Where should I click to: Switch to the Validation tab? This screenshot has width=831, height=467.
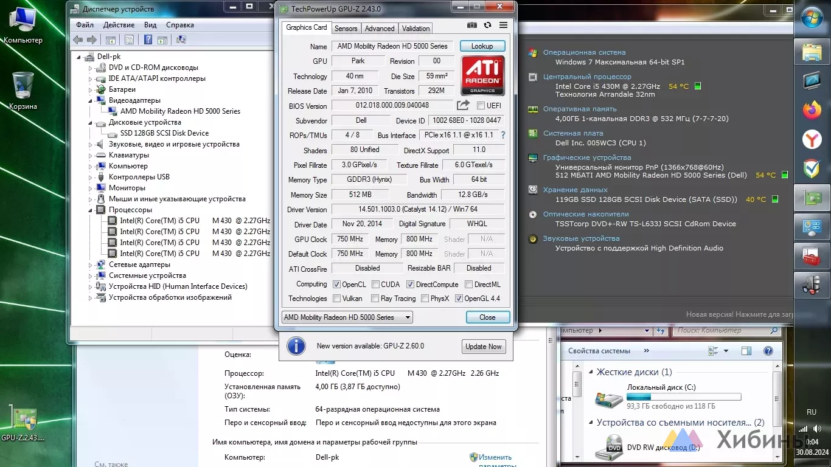(415, 29)
